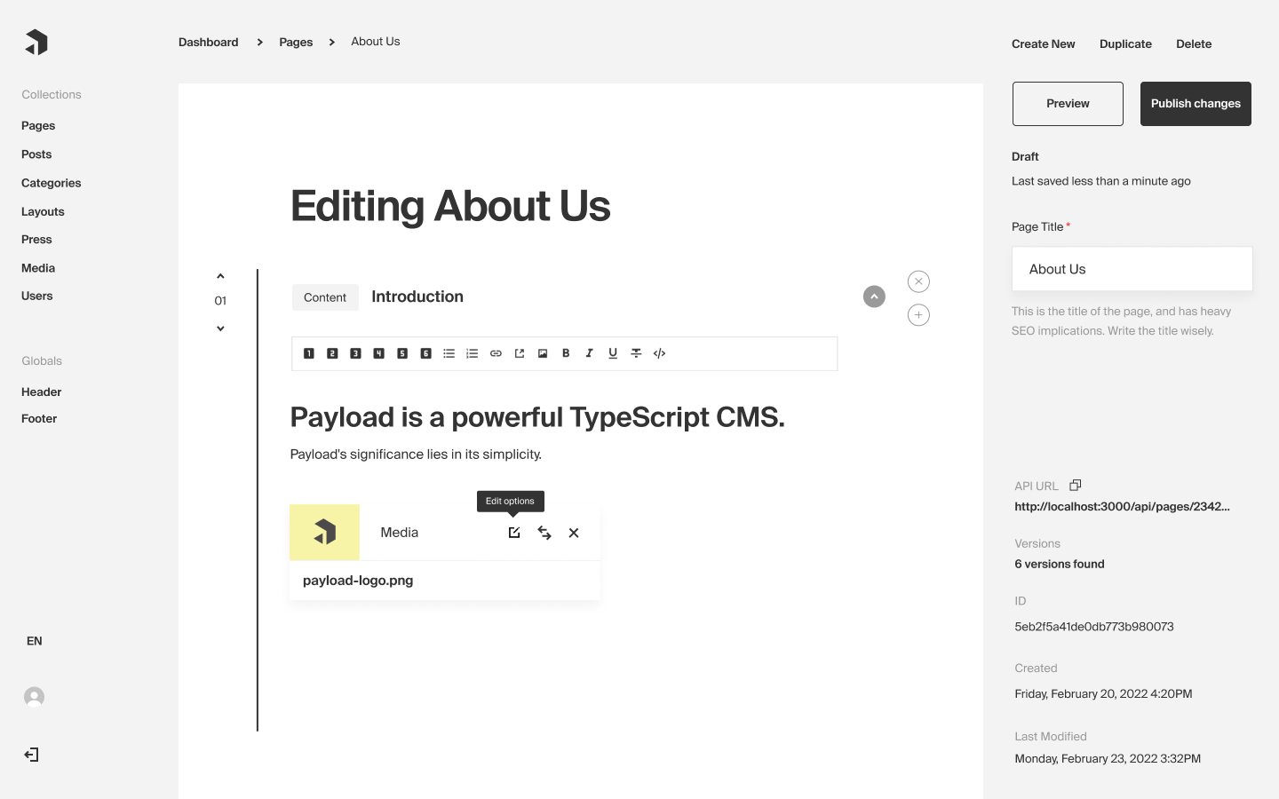Toggle bold formatting

[x=566, y=353]
